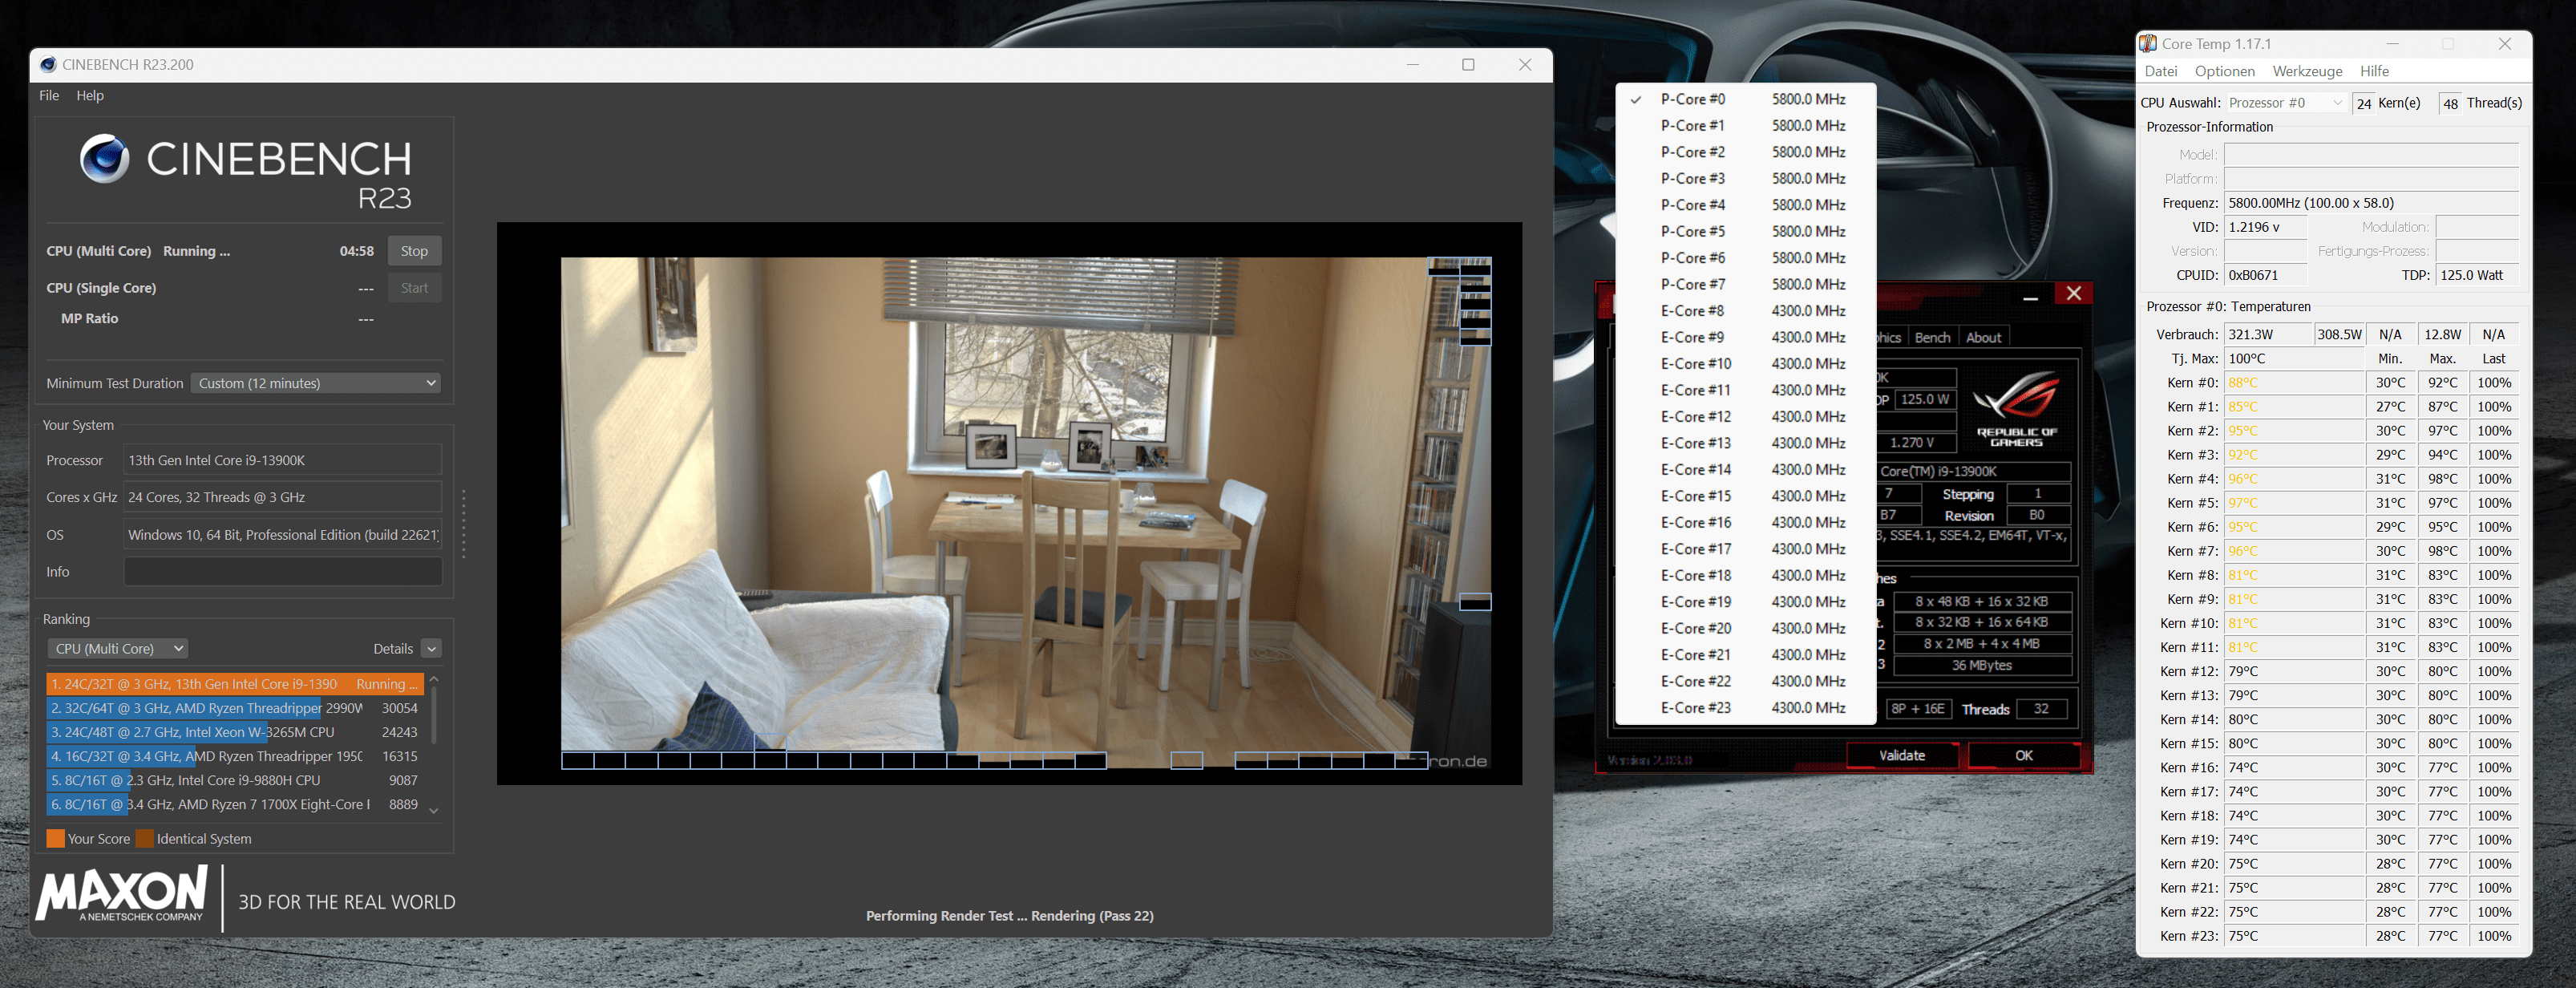Open the Help menu in Cinebench
Viewport: 2576px width, 988px height.
pos(90,95)
